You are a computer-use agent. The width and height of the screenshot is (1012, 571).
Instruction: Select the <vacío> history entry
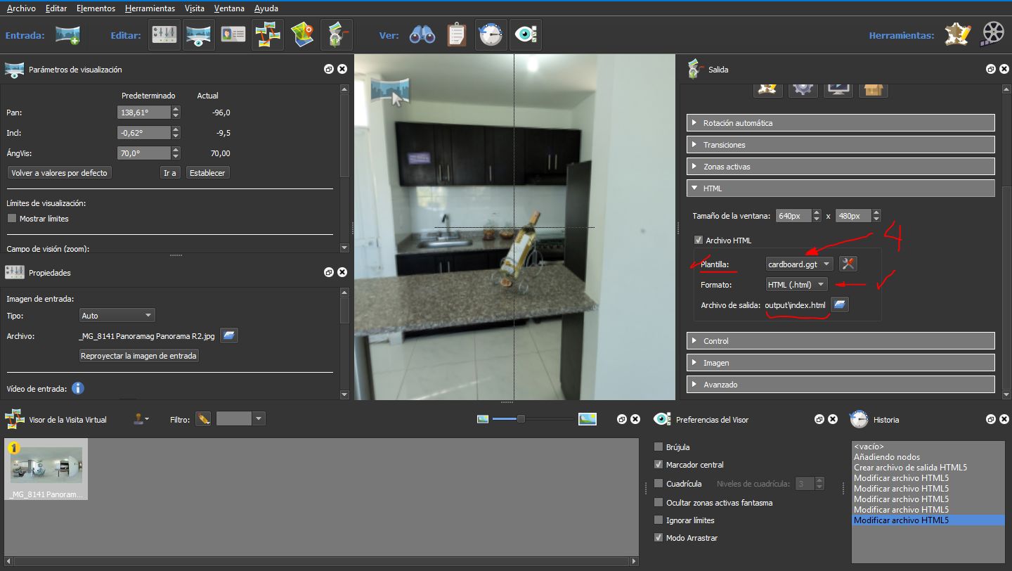coord(869,447)
